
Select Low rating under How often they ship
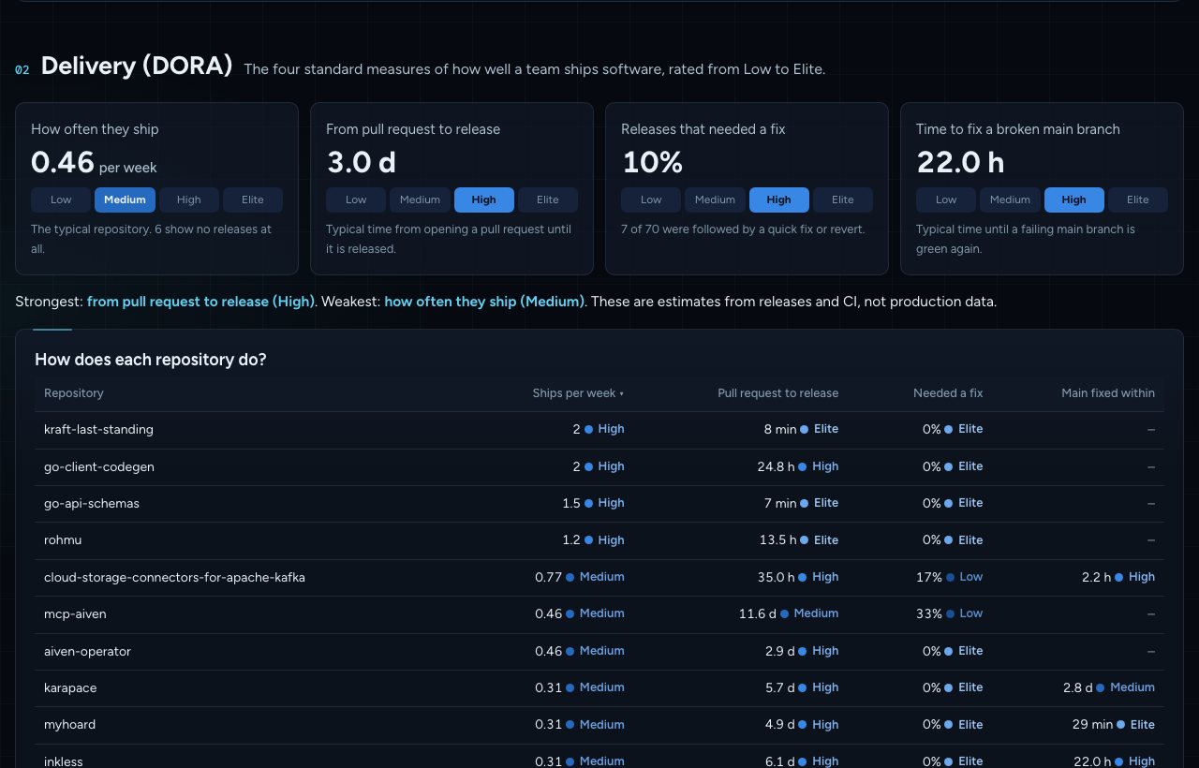(x=61, y=199)
